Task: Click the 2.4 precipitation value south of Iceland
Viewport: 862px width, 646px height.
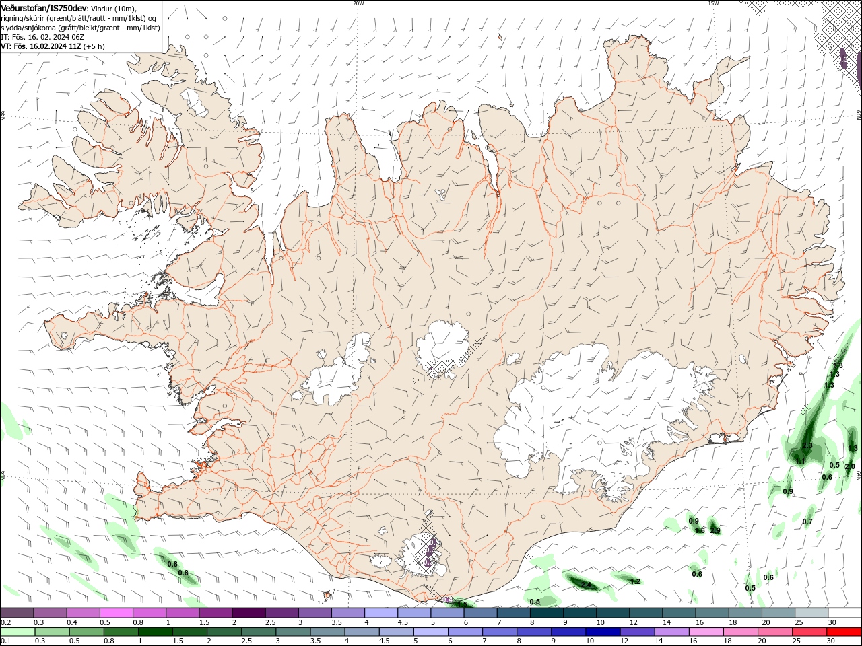Action: [586, 585]
